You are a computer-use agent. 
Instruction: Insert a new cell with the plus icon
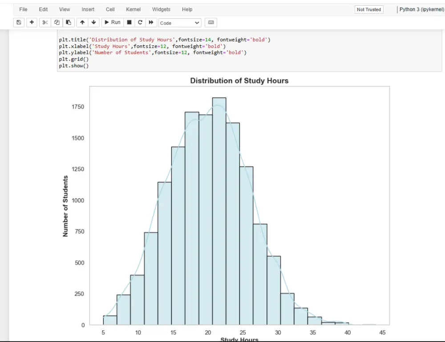(32, 22)
